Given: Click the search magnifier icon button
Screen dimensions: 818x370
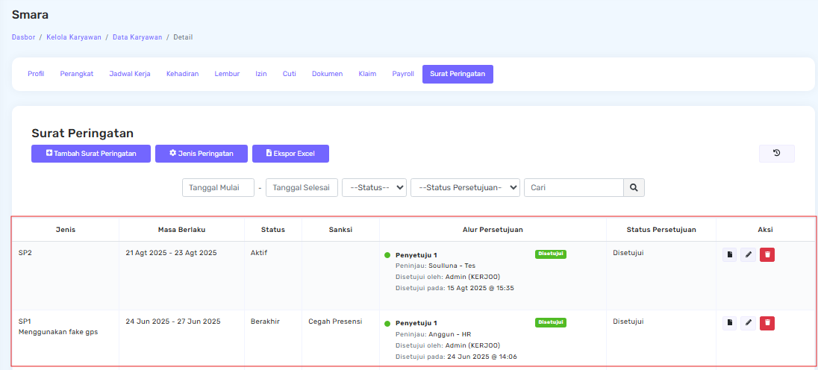Looking at the screenshot, I should click(634, 188).
